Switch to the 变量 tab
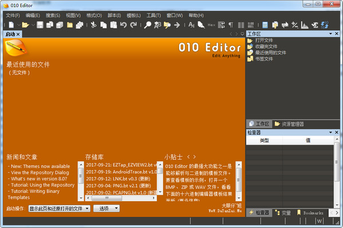This screenshot has height=228, width=343. click(283, 213)
